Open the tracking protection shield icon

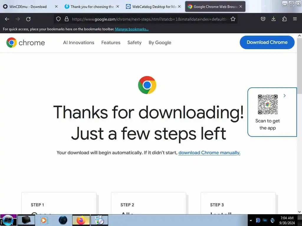(58, 19)
